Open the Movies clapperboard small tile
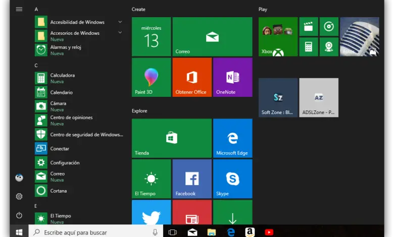This screenshot has width=394, height=237. tap(309, 26)
